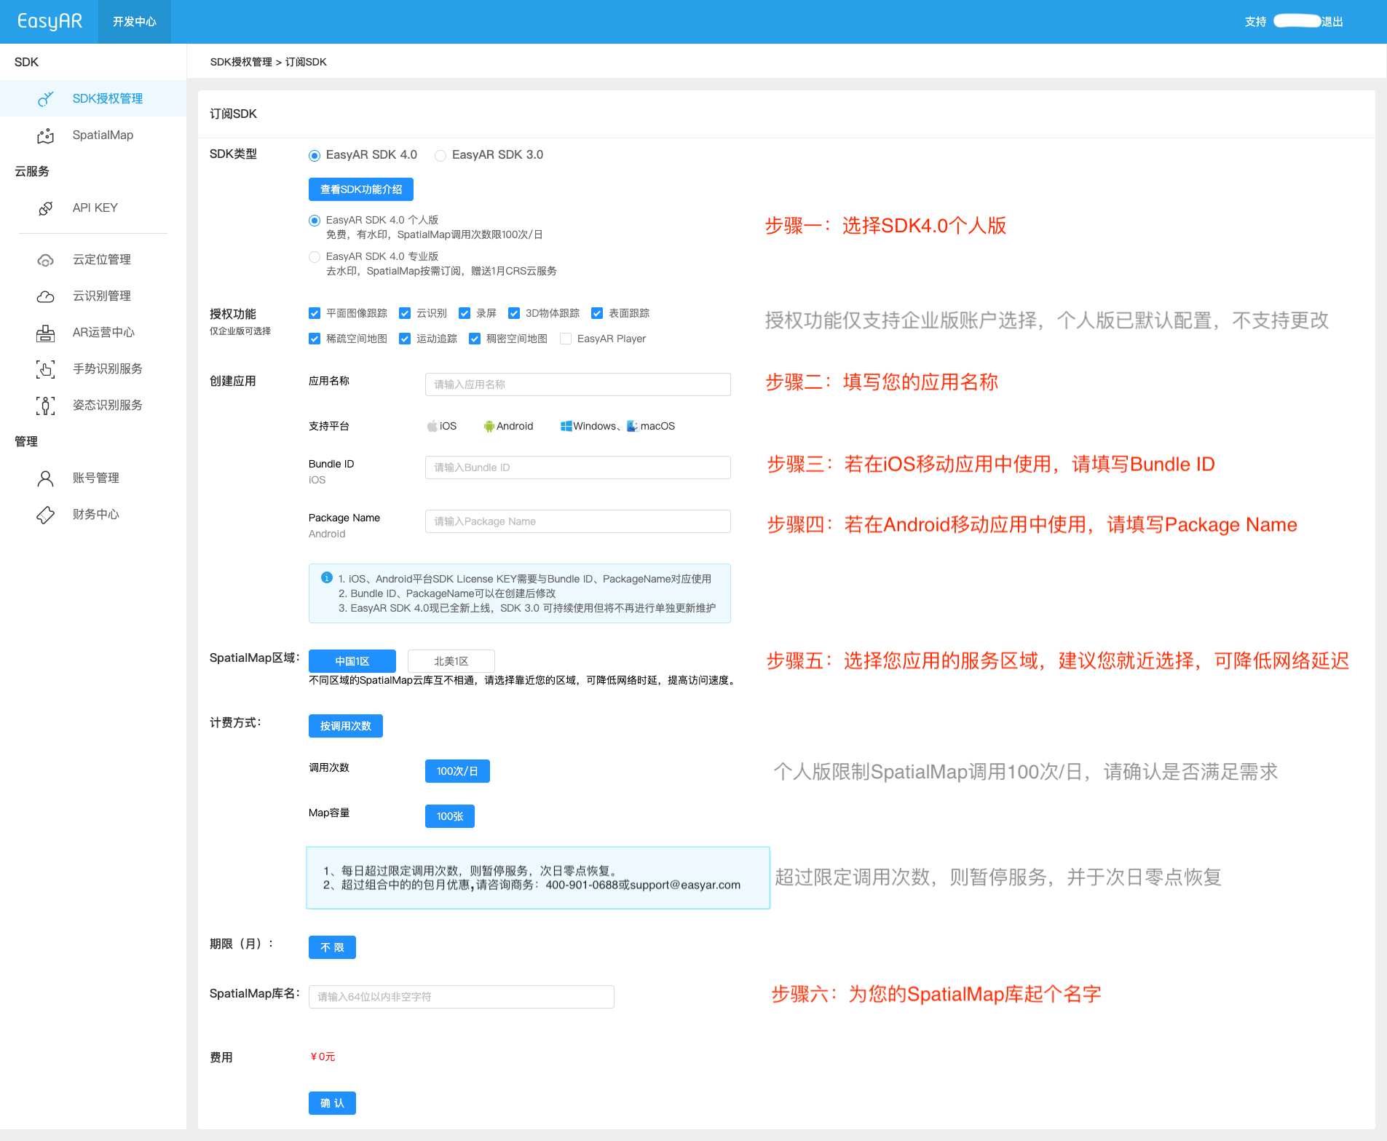Click the EasyAR logo

(x=50, y=21)
